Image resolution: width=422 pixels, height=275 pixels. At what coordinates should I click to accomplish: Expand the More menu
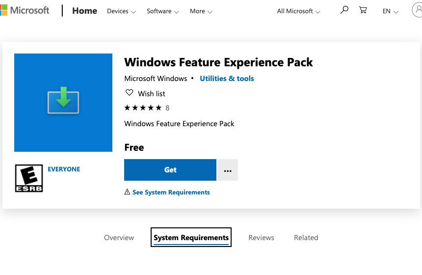[x=201, y=11]
